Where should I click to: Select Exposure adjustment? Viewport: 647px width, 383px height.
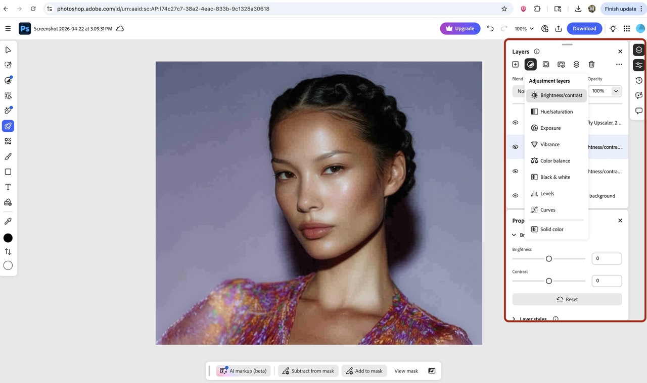pos(557,128)
